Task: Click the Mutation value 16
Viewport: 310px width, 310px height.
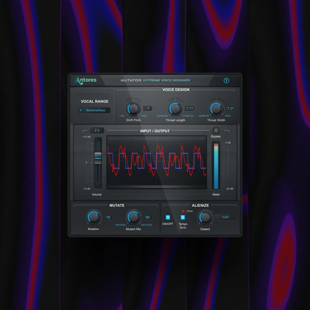Action: point(108,217)
